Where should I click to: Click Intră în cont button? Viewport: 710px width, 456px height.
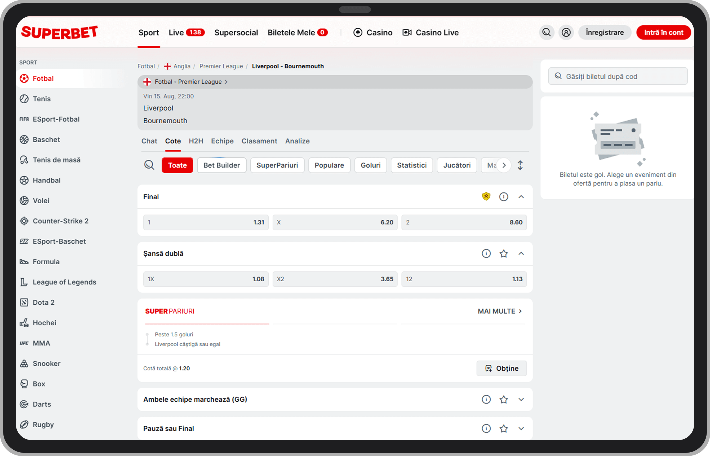[x=664, y=32]
